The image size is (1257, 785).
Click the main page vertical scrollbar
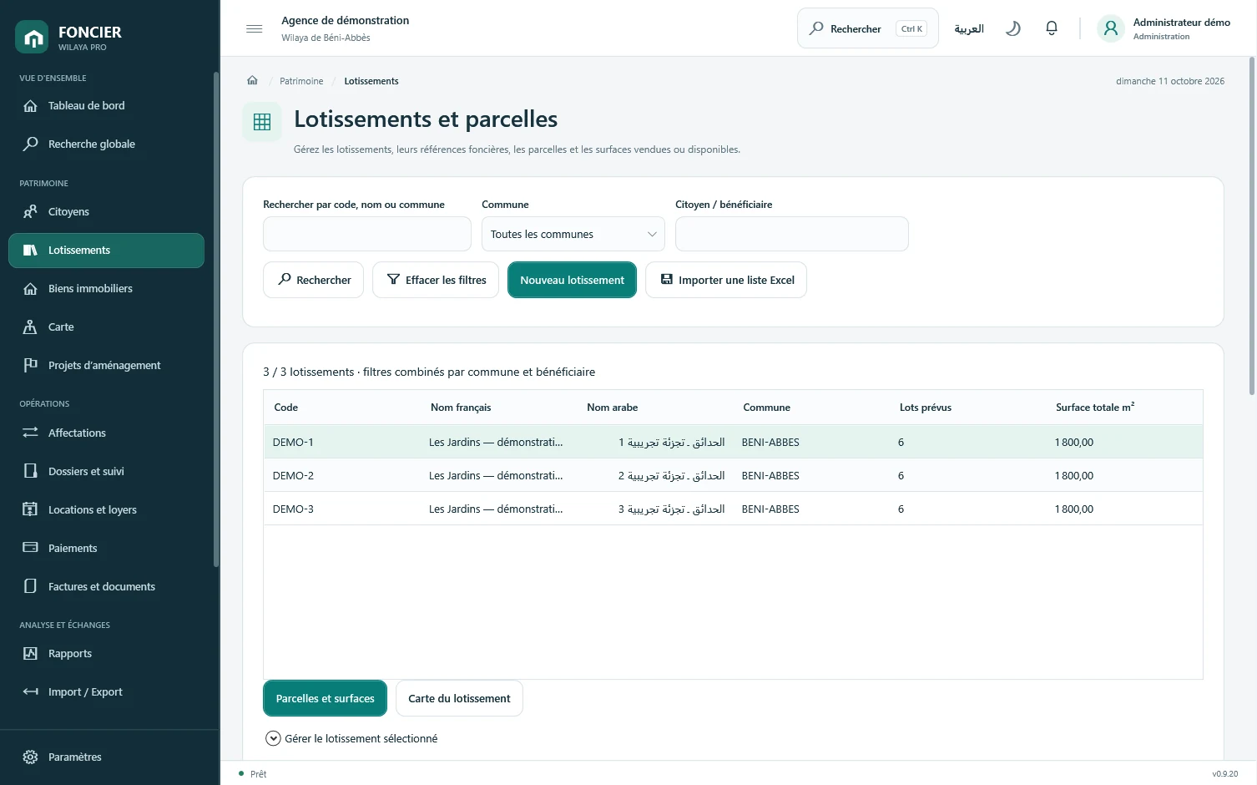(x=1252, y=225)
